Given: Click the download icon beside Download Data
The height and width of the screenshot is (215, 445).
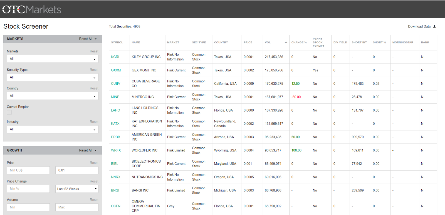Looking at the screenshot, I should pyautogui.click(x=434, y=26).
